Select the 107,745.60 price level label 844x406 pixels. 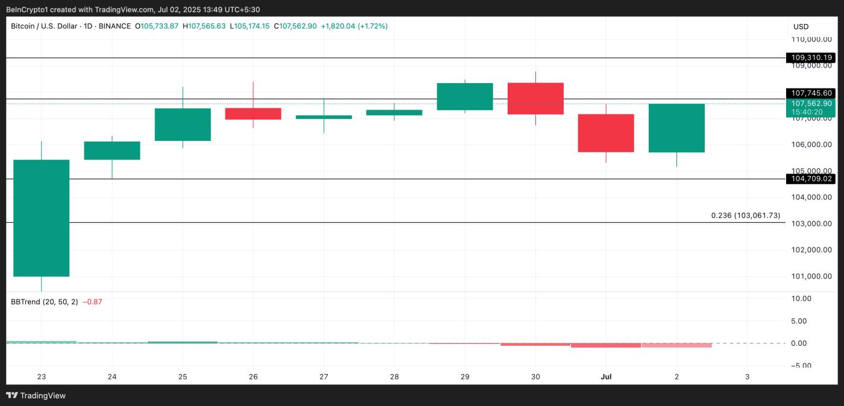click(x=811, y=93)
